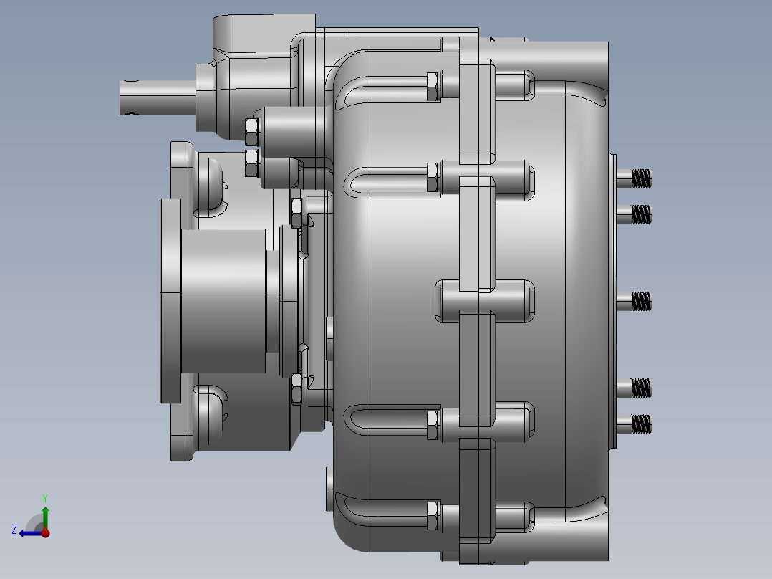
Task: Click the green Y axis of the orientation triad
Action: point(45,517)
